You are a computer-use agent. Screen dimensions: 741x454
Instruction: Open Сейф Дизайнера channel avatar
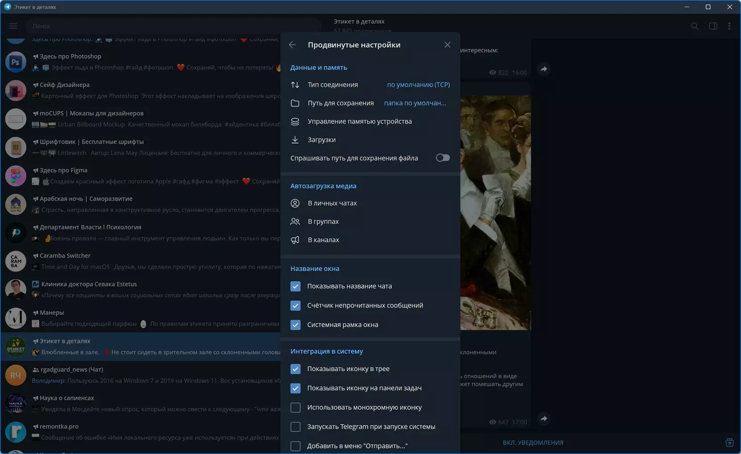coord(16,90)
